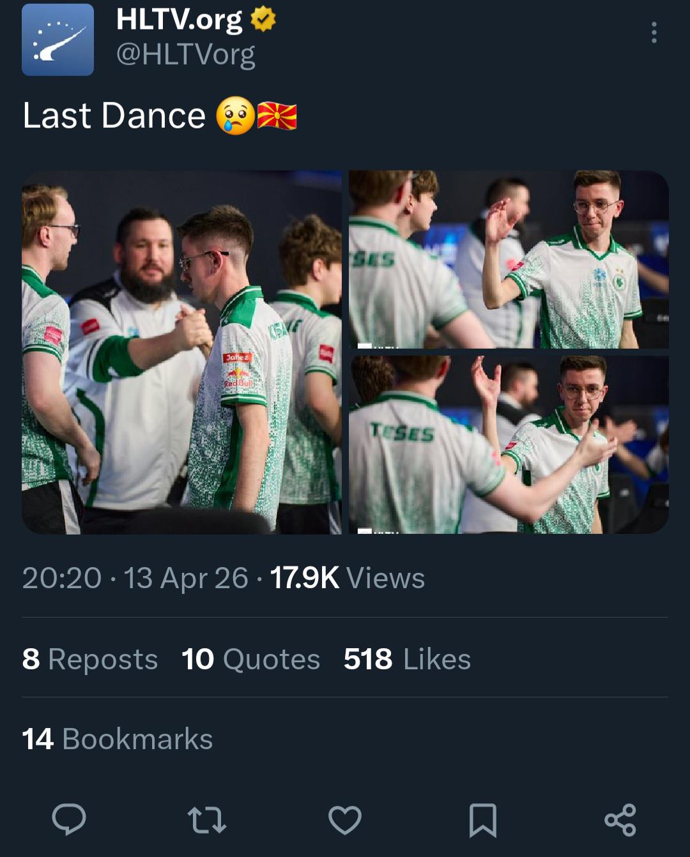View the 10 Quotes list
The height and width of the screenshot is (857, 690).
pyautogui.click(x=250, y=659)
